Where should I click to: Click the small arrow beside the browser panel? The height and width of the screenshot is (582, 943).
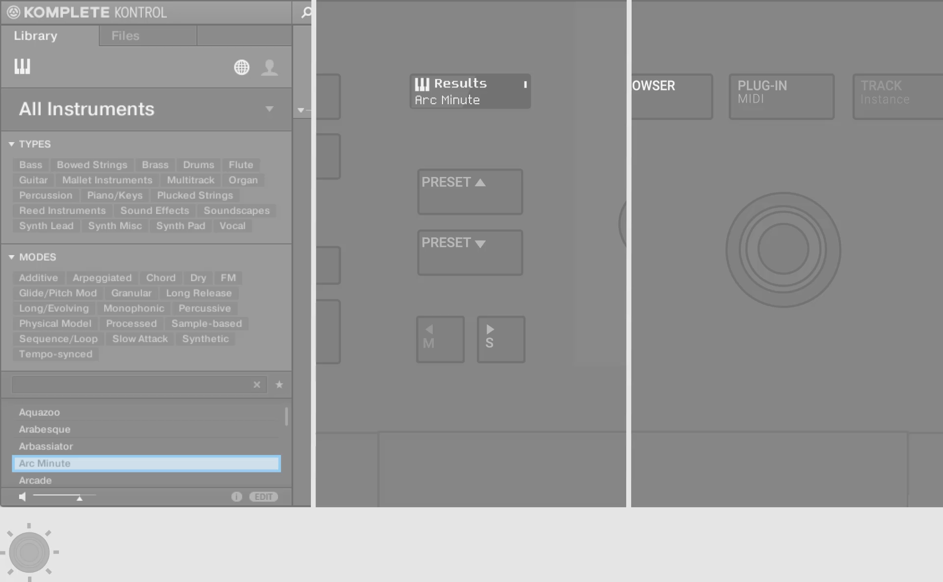[301, 110]
